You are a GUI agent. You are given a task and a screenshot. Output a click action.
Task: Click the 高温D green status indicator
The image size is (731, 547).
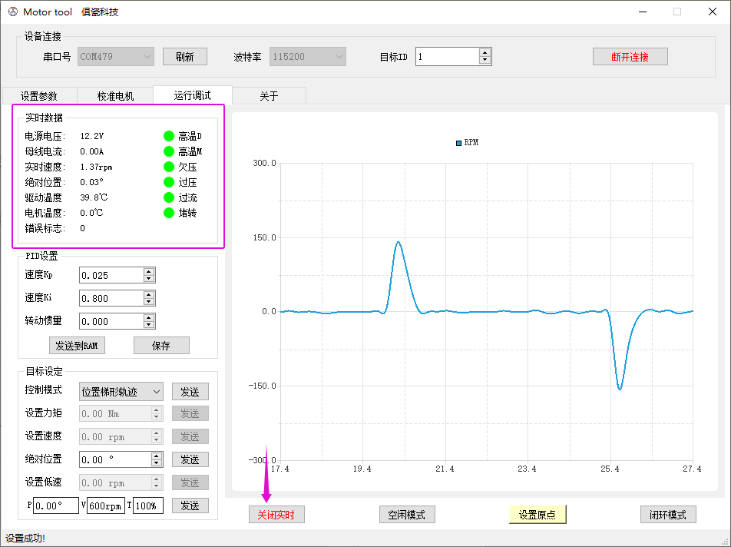pyautogui.click(x=169, y=136)
